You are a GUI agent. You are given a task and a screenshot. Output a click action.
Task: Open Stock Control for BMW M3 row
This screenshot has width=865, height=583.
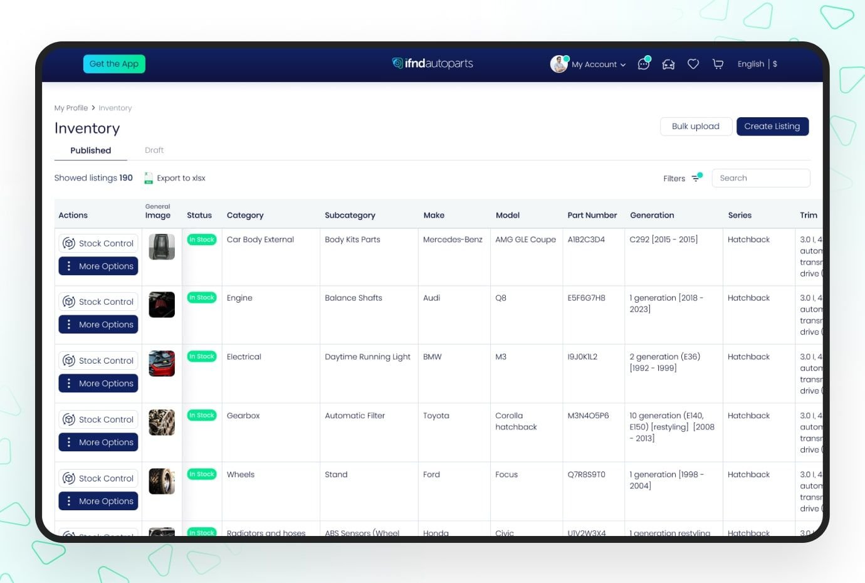98,360
